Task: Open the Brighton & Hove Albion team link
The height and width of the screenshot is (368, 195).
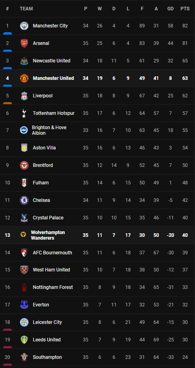Action: (x=49, y=130)
